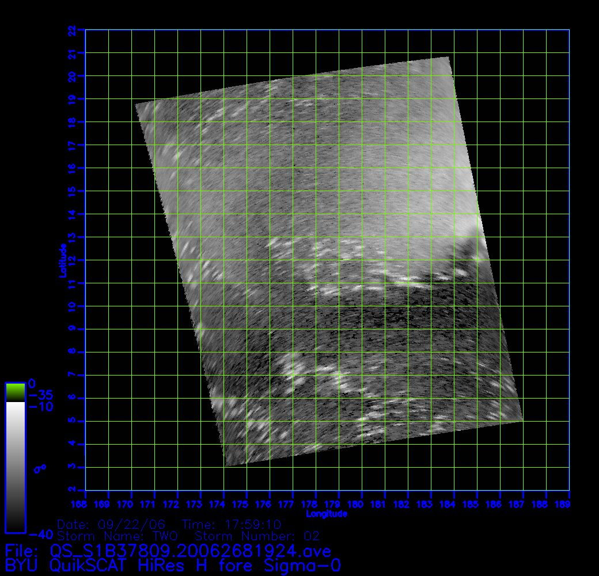This screenshot has width=599, height=576.
Task: Select the Longitude axis title
Action: tap(327, 514)
